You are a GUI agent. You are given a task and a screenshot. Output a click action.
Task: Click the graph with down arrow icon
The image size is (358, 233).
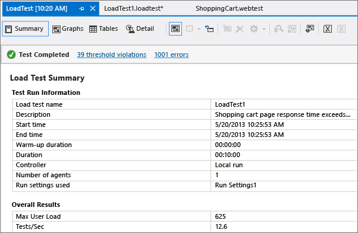click(310, 29)
